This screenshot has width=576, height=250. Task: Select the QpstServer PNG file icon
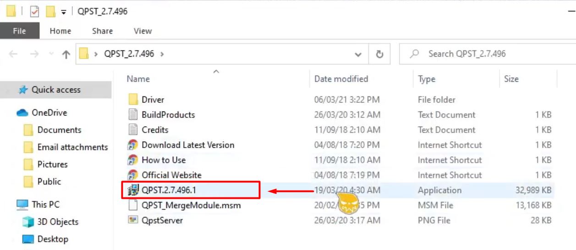click(x=133, y=220)
